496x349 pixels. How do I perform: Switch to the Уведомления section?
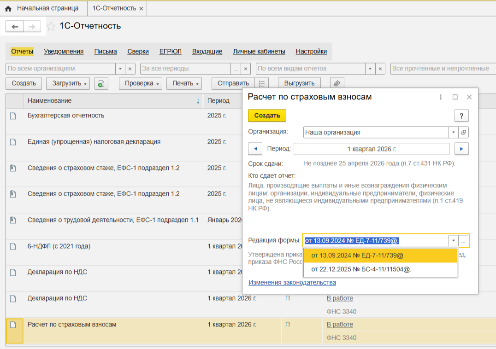point(64,52)
